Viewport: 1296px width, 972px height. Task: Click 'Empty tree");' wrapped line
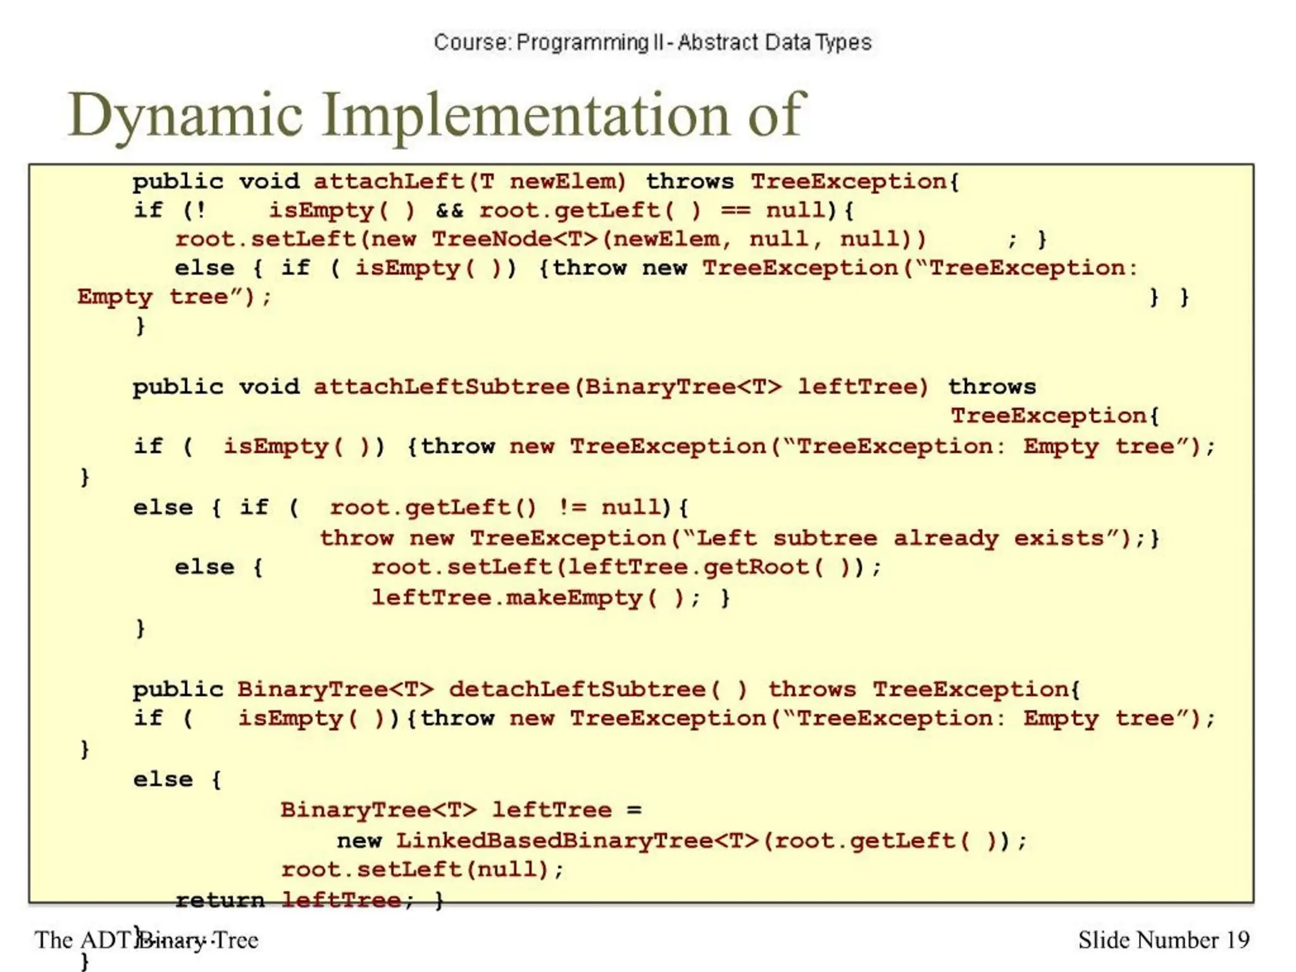coord(174,297)
